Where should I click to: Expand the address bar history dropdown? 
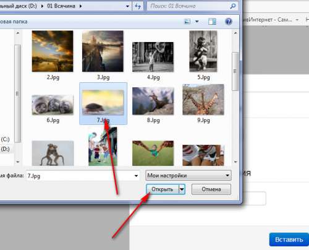click(127, 6)
